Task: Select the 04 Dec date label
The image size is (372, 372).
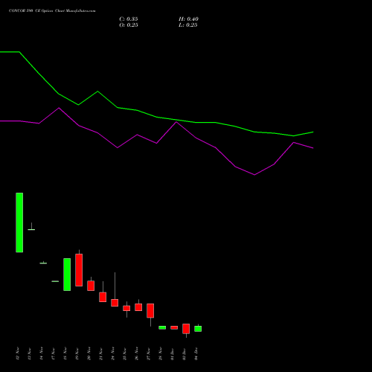Action: point(196,354)
